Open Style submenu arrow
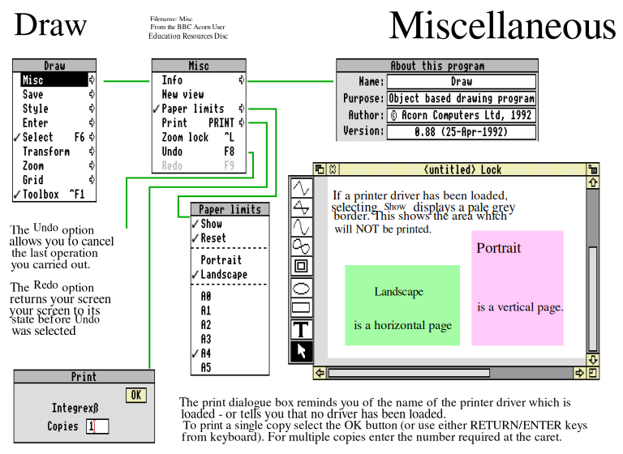 point(92,109)
